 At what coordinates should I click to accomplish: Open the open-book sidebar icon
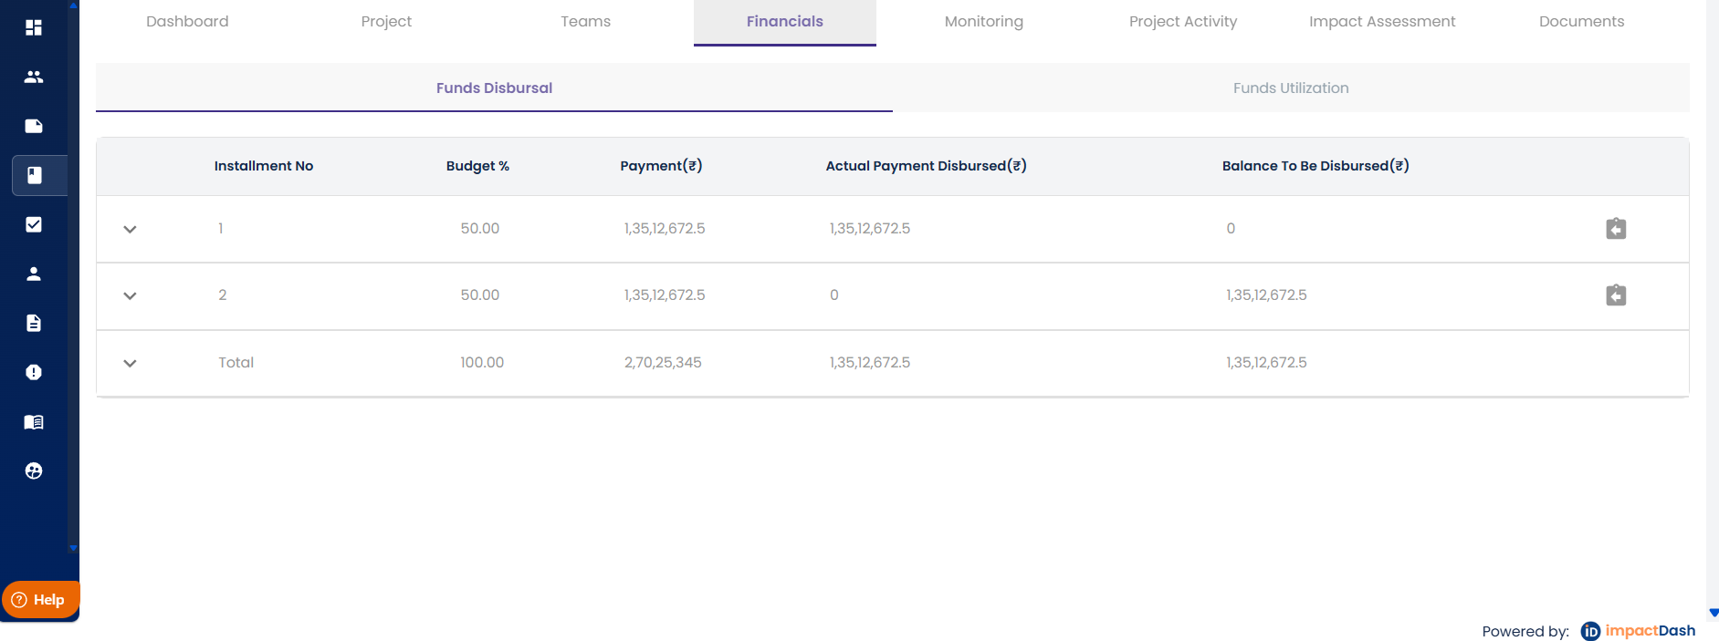tap(34, 421)
